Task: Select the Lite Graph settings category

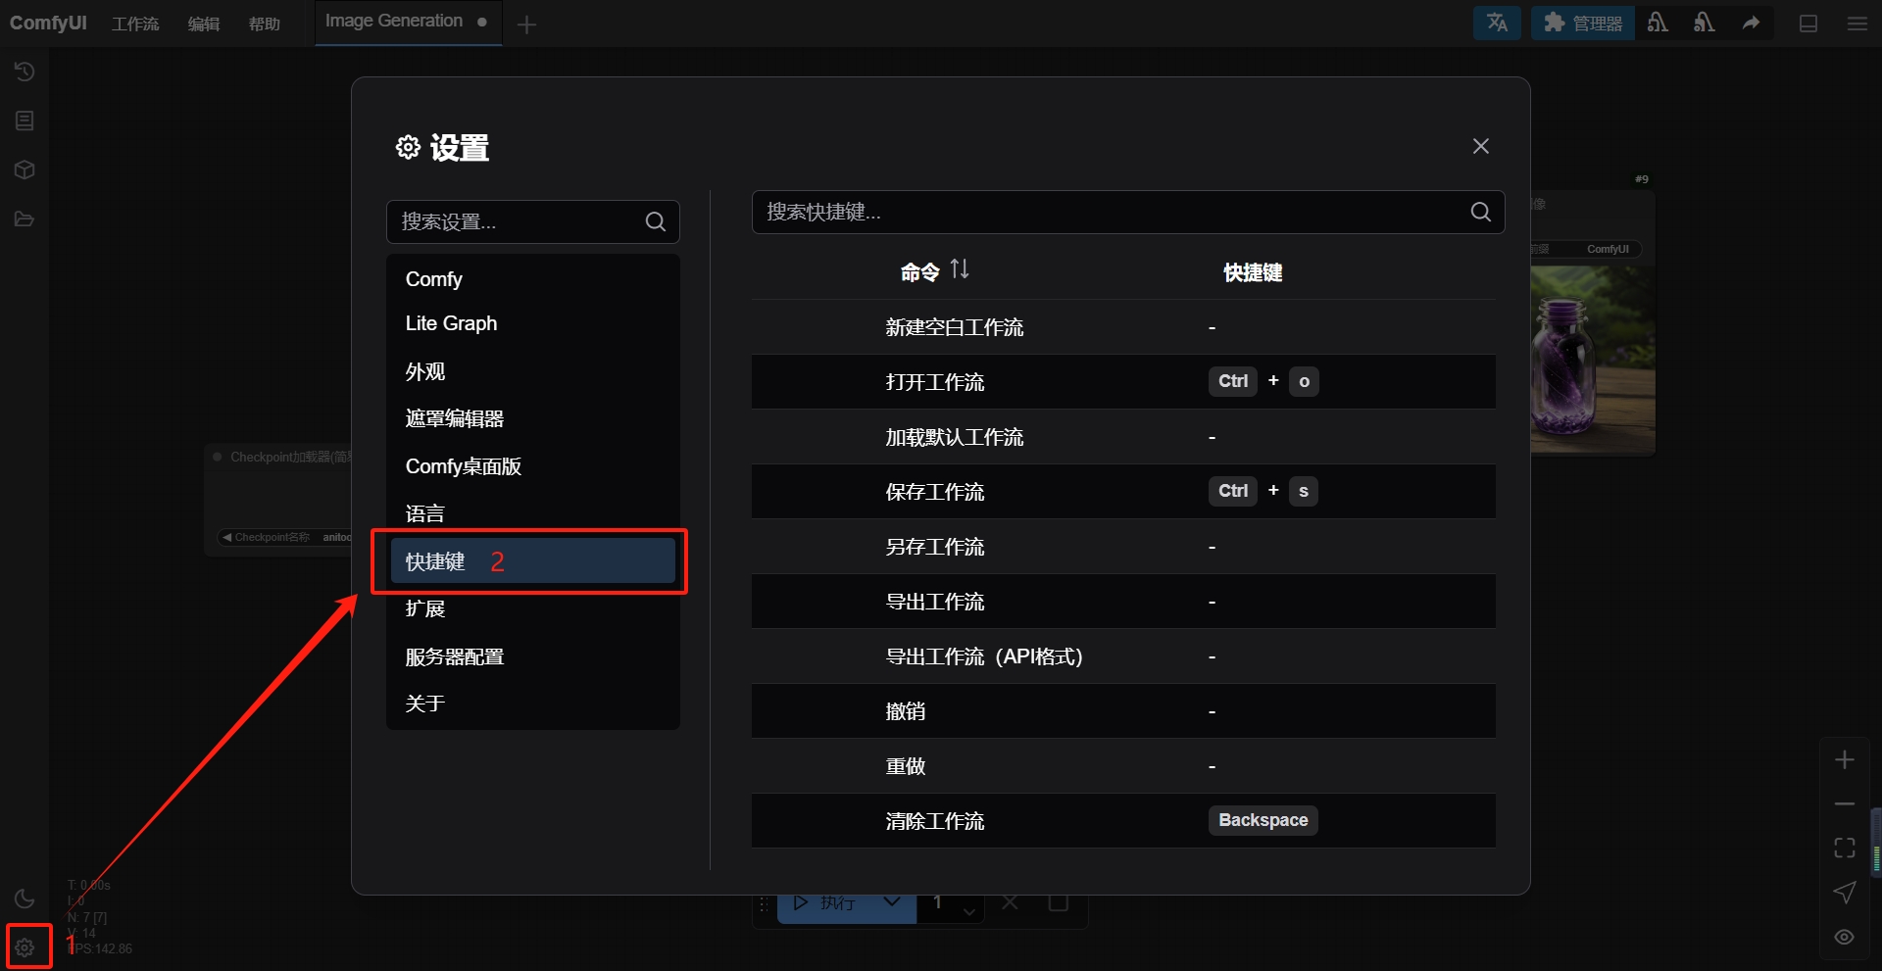Action: [x=533, y=323]
